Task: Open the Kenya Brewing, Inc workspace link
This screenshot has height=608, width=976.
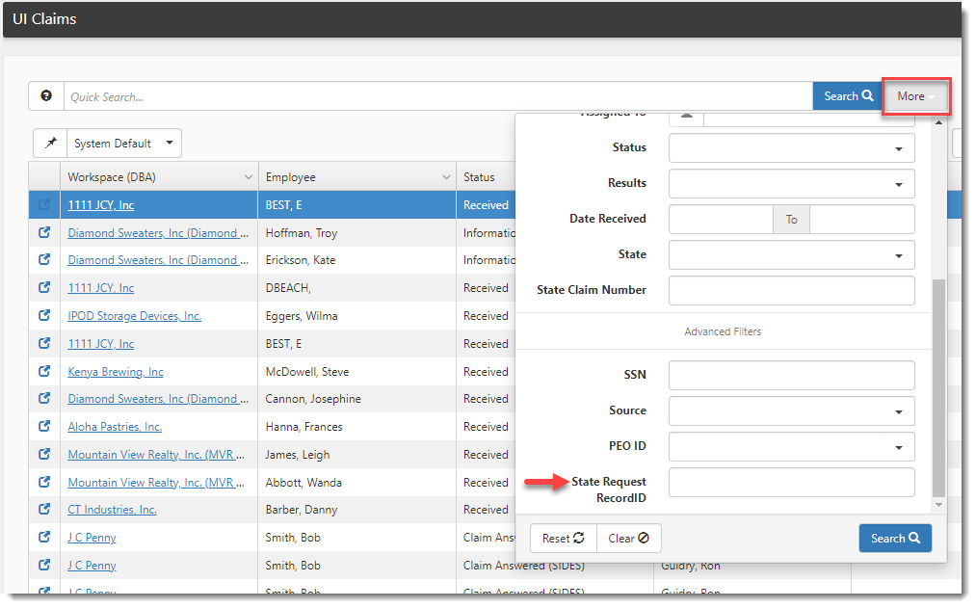Action: (116, 372)
